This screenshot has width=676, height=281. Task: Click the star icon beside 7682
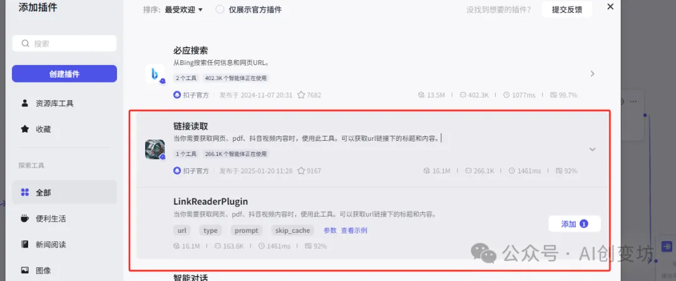(x=301, y=95)
